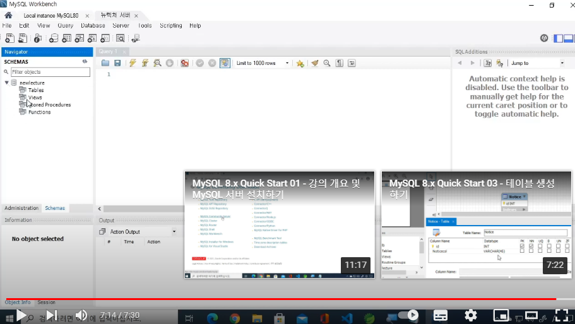This screenshot has width=575, height=324.
Task: Open SQL script file in new tab
Action: tap(23, 38)
